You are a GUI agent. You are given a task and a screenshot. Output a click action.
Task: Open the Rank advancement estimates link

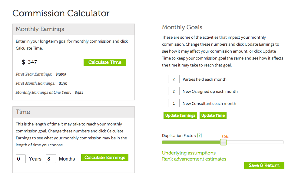pyautogui.click(x=194, y=159)
